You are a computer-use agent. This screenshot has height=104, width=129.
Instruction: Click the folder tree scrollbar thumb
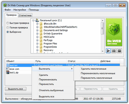[x=102, y=28]
